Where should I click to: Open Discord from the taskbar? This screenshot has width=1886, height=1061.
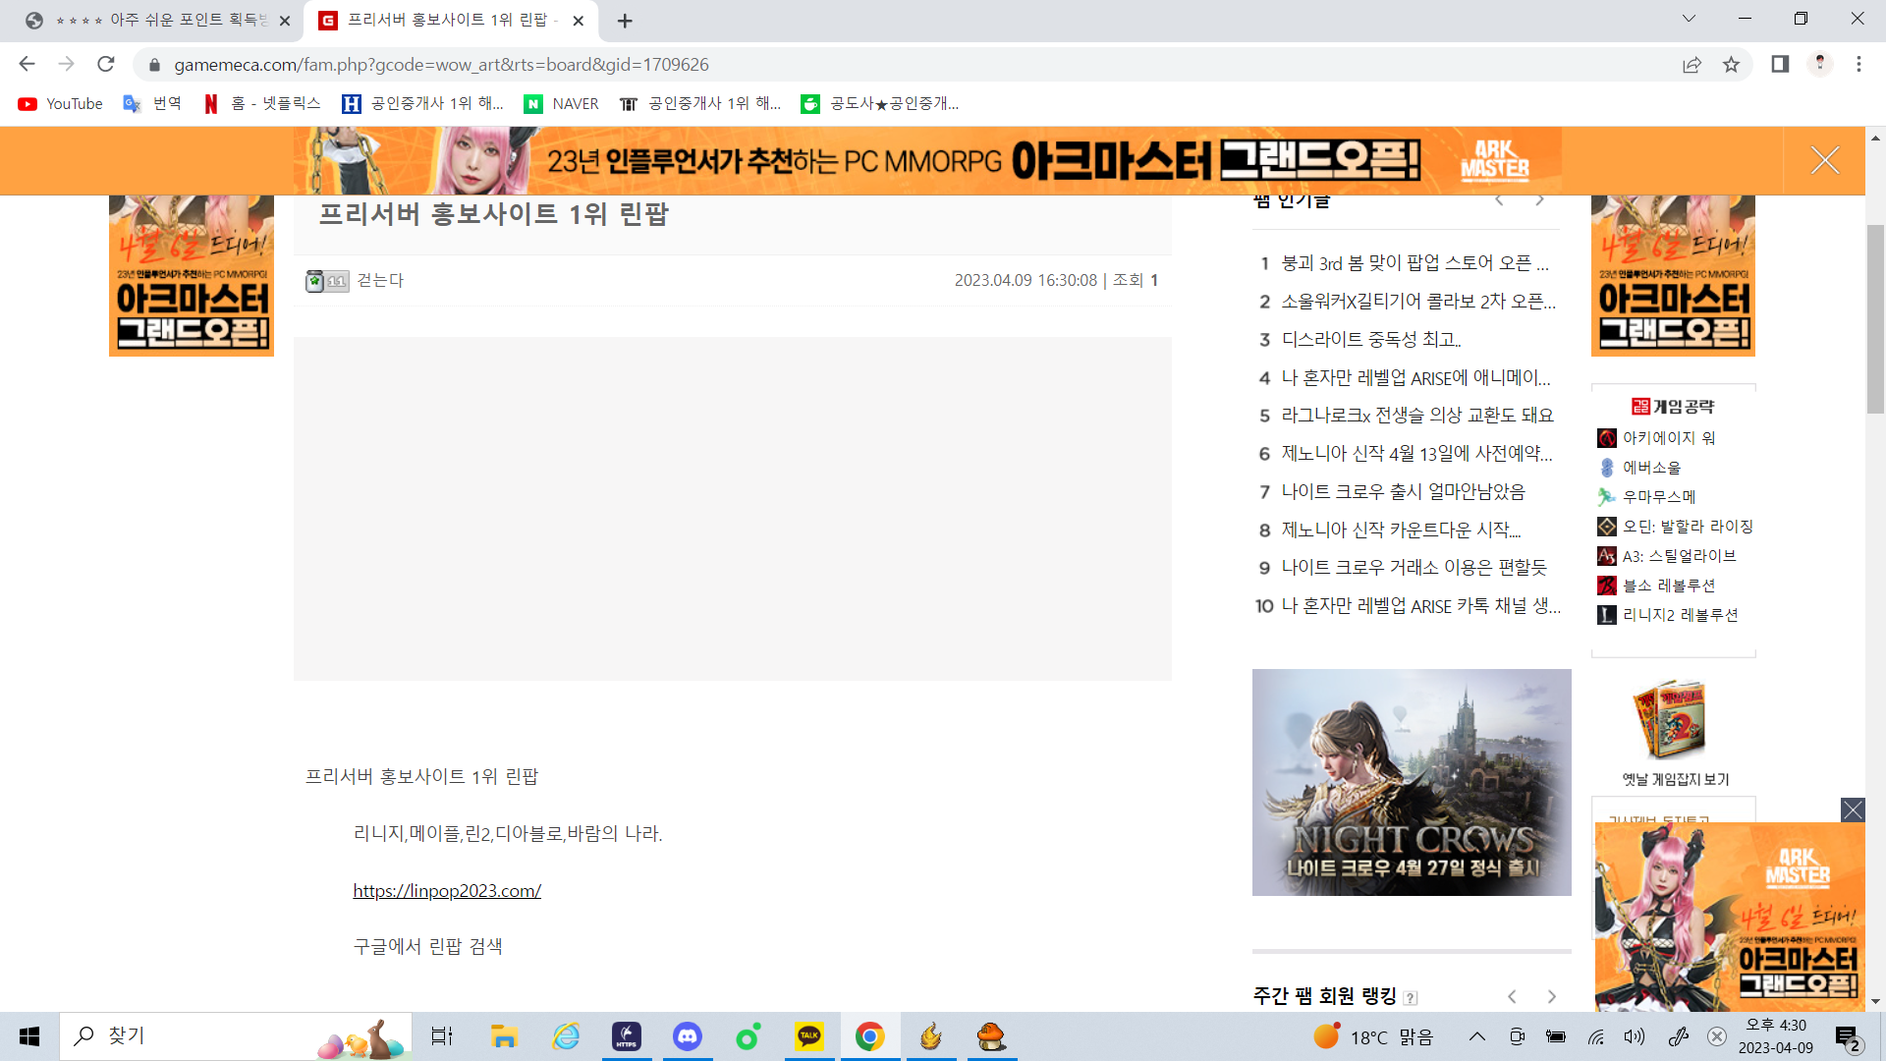coord(688,1036)
